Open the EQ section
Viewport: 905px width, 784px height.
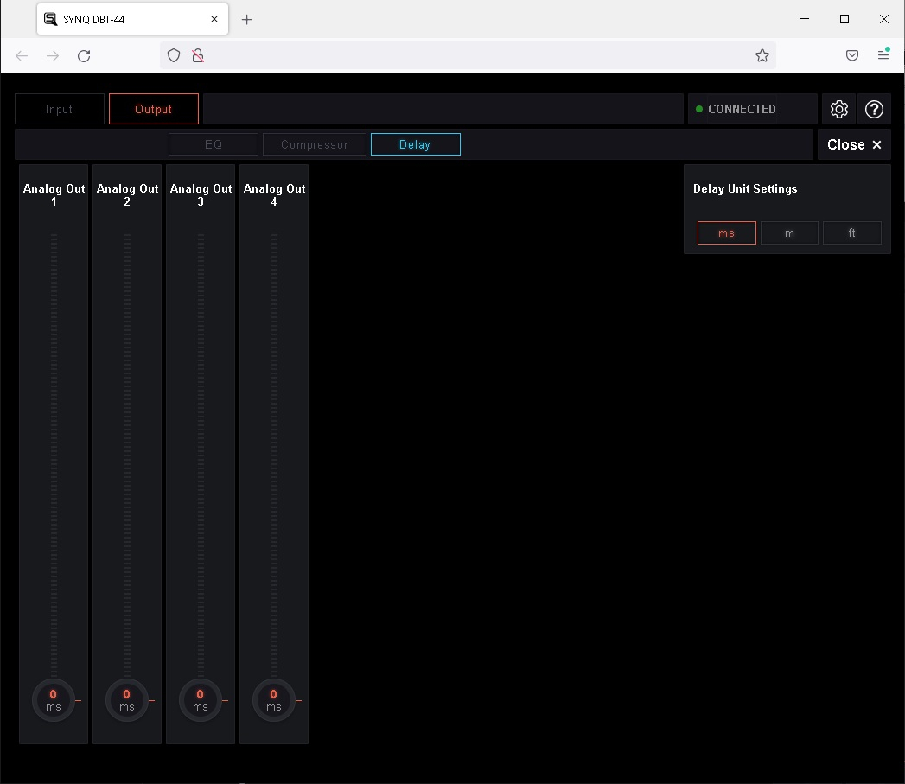point(214,144)
